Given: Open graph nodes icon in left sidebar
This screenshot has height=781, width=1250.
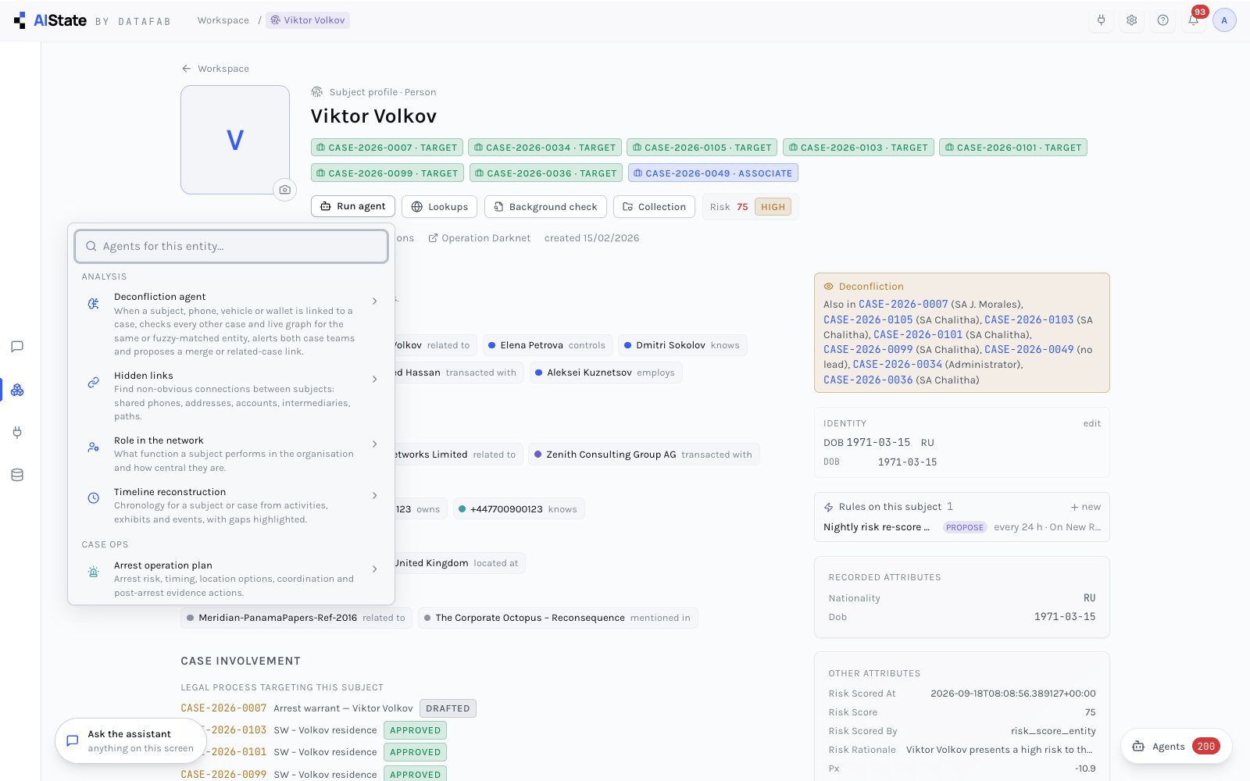Looking at the screenshot, I should coord(17,390).
